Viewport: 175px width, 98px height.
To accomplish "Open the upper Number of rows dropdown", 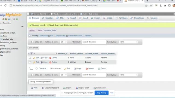I will coord(63,42).
